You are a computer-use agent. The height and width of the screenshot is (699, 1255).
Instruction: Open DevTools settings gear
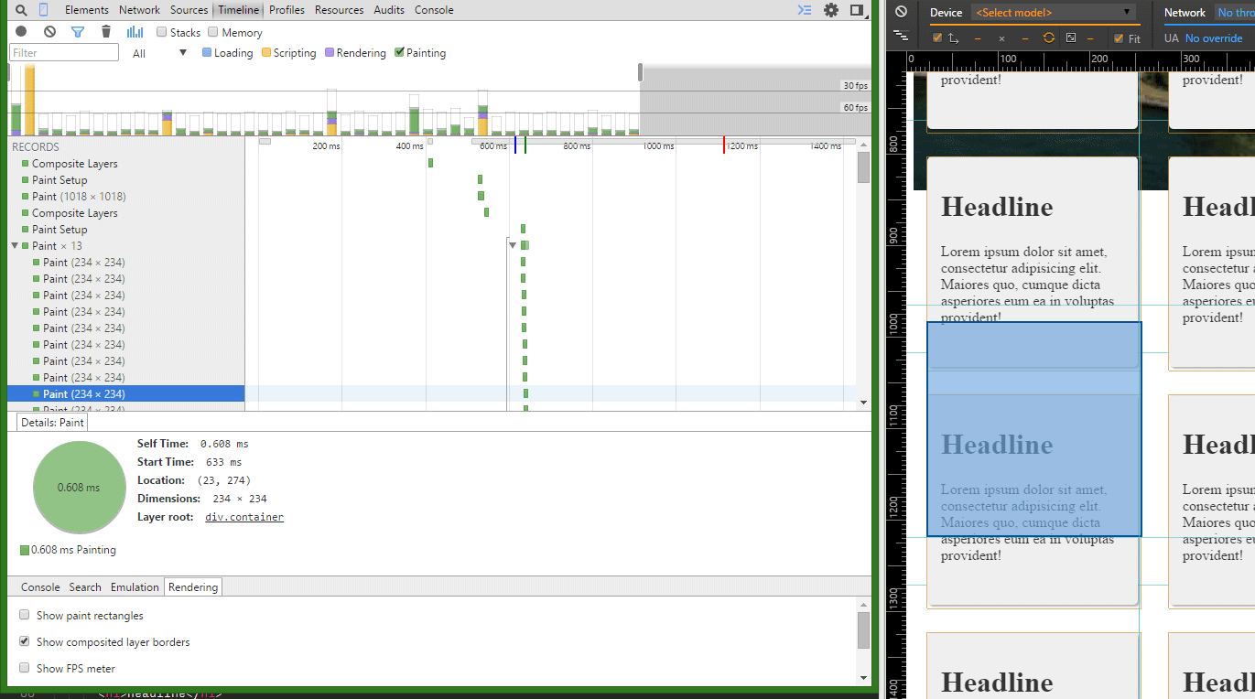(831, 10)
